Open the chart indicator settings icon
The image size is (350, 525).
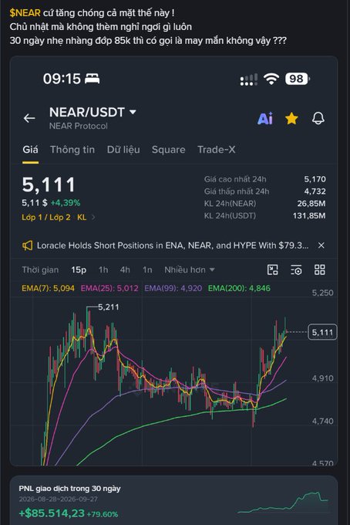coord(296,270)
